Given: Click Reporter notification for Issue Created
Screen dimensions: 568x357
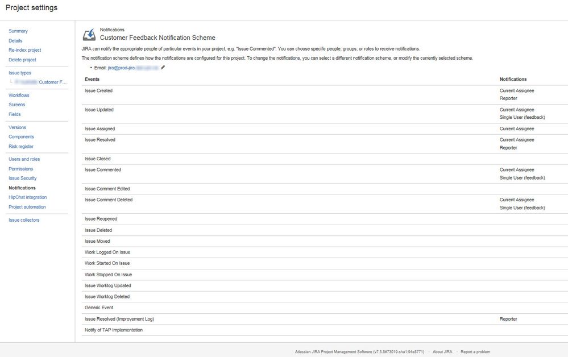Looking at the screenshot, I should tap(508, 98).
